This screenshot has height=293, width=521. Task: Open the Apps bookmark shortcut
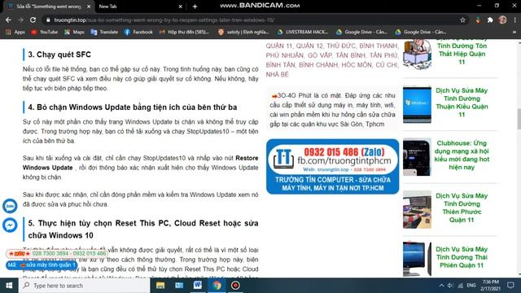15,32
